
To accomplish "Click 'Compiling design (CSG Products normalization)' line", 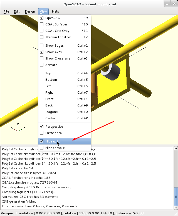I will click(38, 187).
